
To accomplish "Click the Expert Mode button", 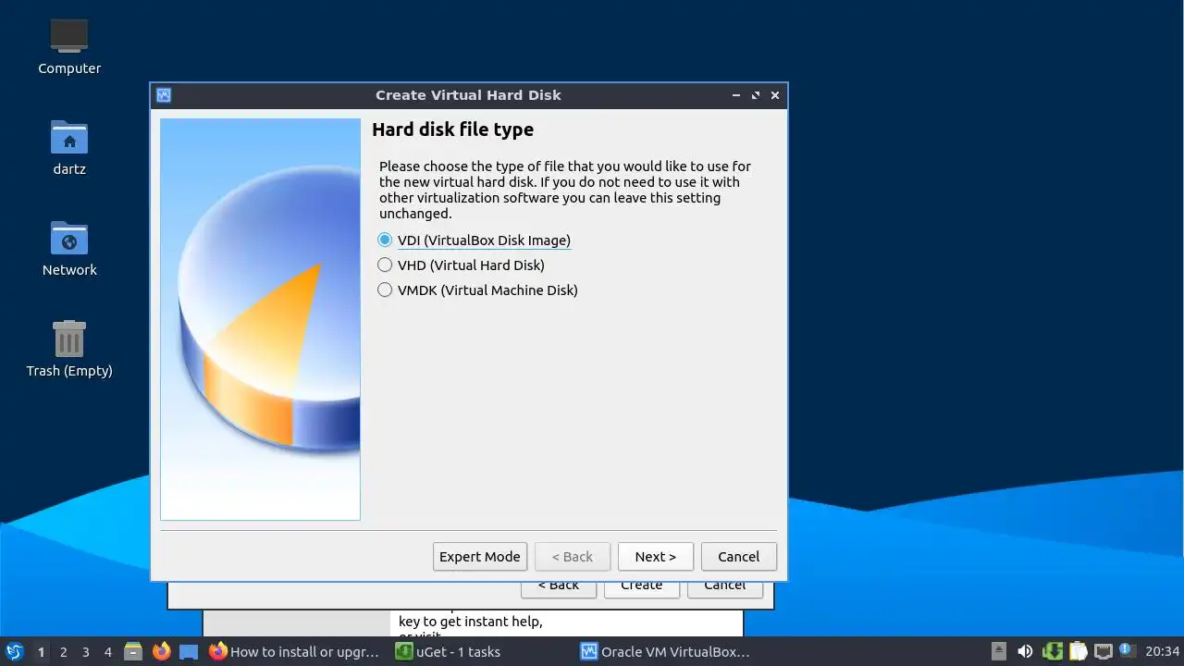I will pos(480,557).
